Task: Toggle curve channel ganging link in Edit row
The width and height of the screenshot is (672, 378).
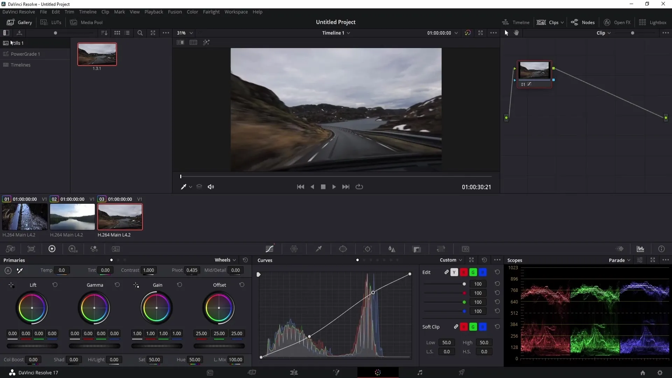Action: (447, 272)
